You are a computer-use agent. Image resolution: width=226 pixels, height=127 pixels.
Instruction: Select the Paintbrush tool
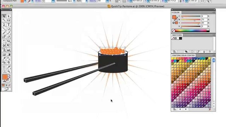coord(4,33)
